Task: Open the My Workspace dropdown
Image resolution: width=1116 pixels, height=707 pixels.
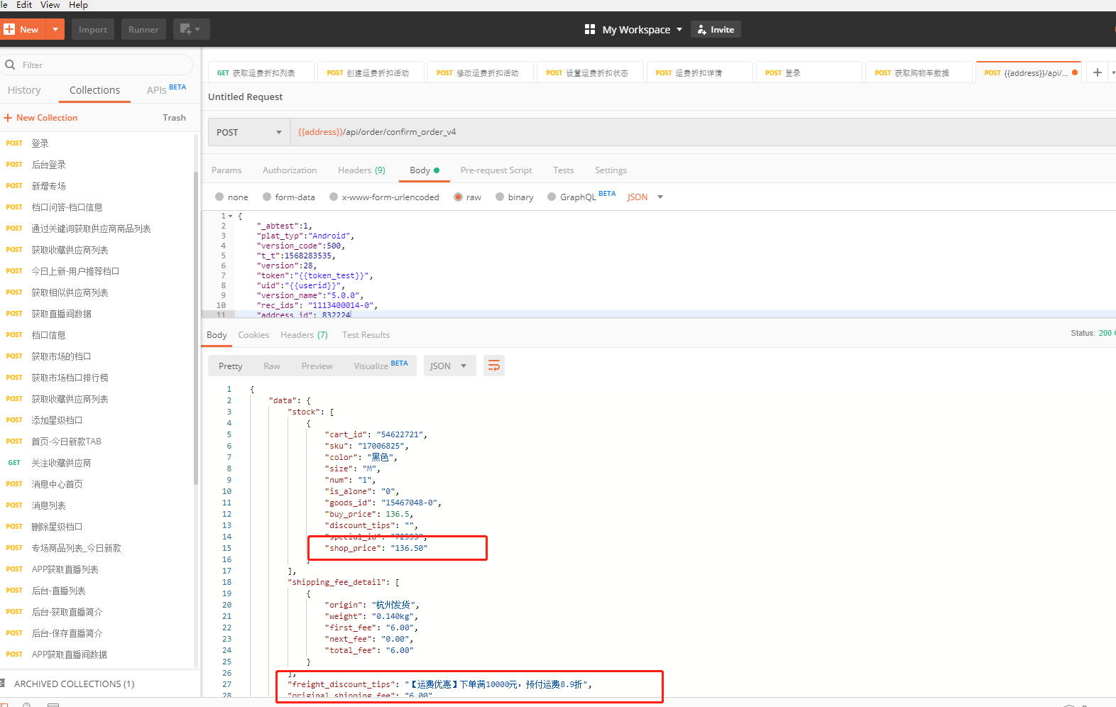Action: [679, 29]
